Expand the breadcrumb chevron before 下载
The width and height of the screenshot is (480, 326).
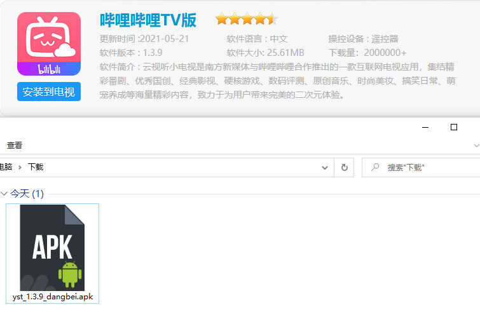coord(20,167)
